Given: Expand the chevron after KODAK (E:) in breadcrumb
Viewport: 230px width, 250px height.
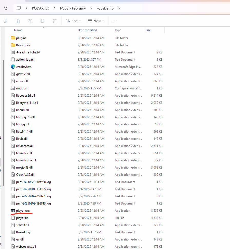Looking at the screenshot, I should pos(55,8).
